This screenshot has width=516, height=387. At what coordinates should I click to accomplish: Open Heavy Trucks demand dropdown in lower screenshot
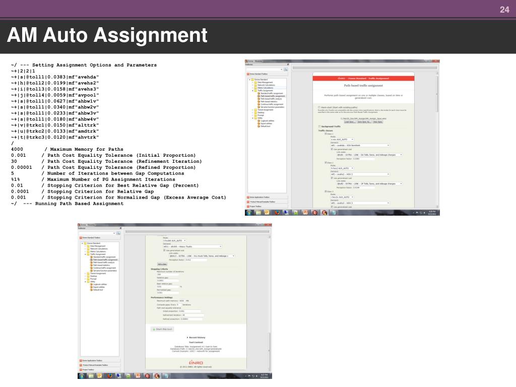click(x=192, y=246)
